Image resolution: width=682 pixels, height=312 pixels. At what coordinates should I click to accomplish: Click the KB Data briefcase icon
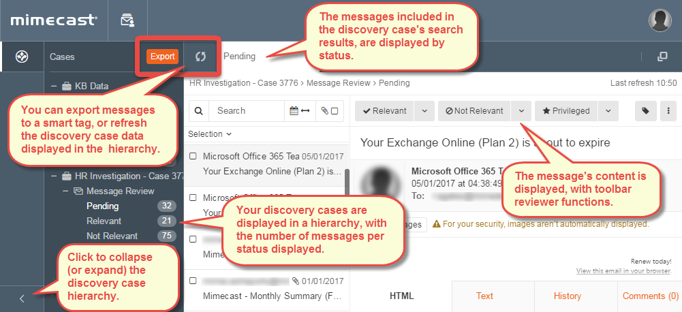coord(67,86)
